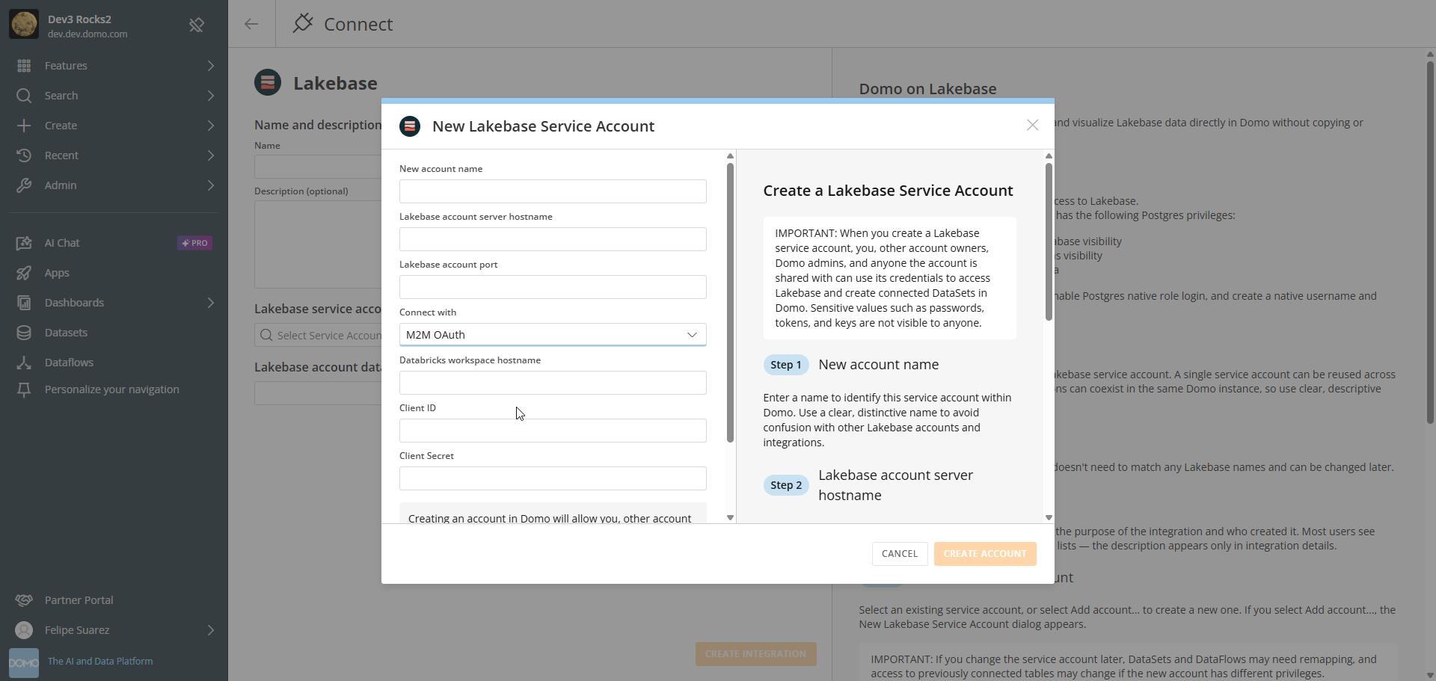Image resolution: width=1436 pixels, height=681 pixels.
Task: Expand the Create submenu chevron
Action: click(211, 126)
